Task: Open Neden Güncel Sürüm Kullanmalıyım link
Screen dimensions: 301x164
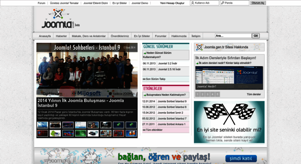Action: (157, 55)
